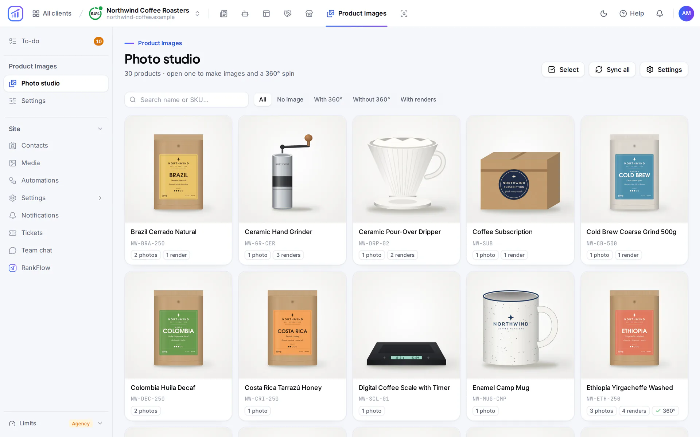Click the 94% site score ring

tap(95, 13)
